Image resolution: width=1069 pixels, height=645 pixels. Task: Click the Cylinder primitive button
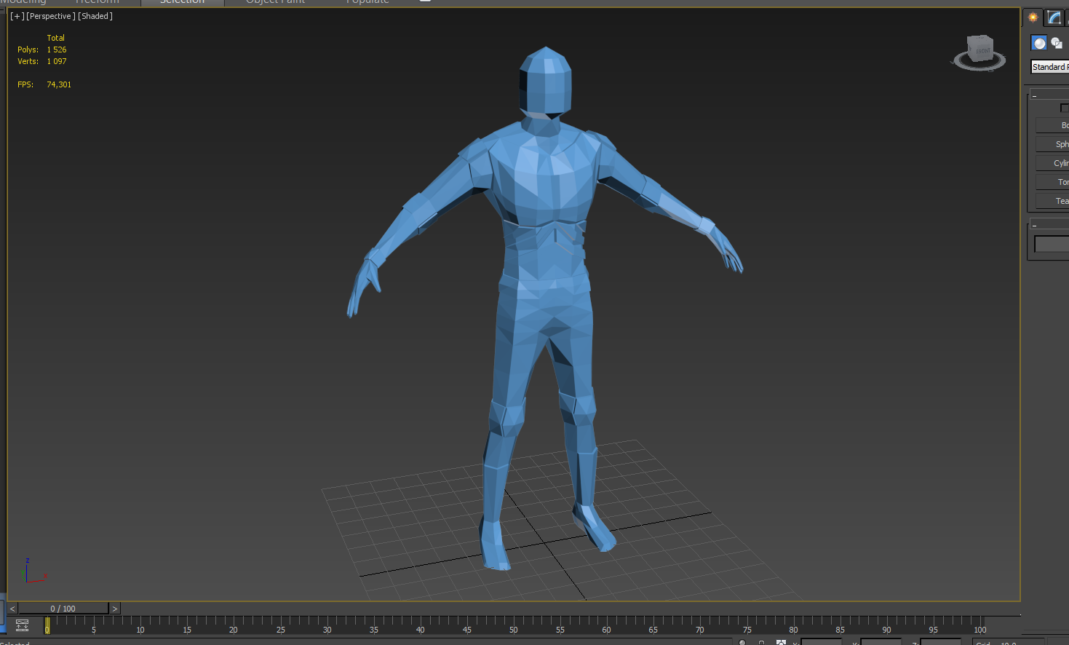click(1052, 163)
